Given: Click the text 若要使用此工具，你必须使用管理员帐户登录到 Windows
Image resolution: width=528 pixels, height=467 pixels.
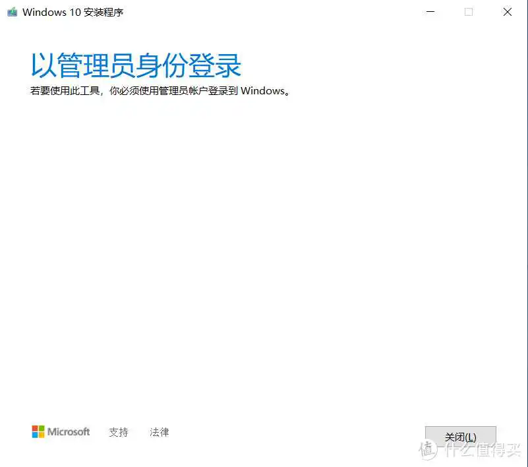Looking at the screenshot, I should (160, 90).
